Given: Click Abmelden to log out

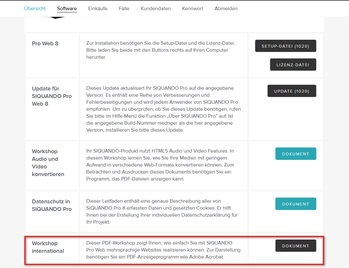Looking at the screenshot, I should coord(226,9).
